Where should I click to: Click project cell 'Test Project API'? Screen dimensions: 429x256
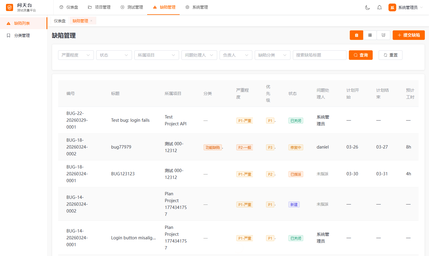175,120
